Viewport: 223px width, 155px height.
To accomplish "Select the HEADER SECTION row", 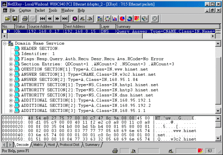I will 40,49.
